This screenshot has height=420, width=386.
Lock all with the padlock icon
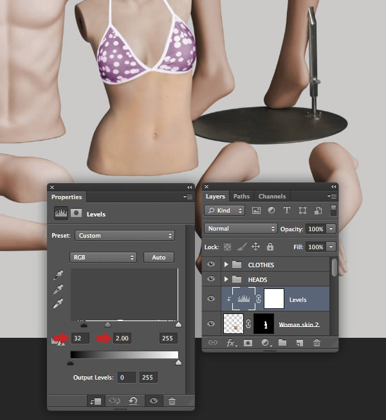(270, 247)
